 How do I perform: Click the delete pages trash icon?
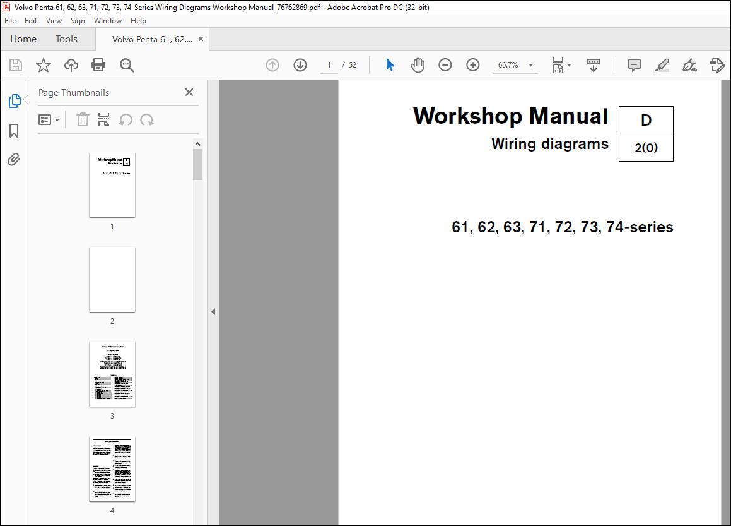(x=83, y=119)
